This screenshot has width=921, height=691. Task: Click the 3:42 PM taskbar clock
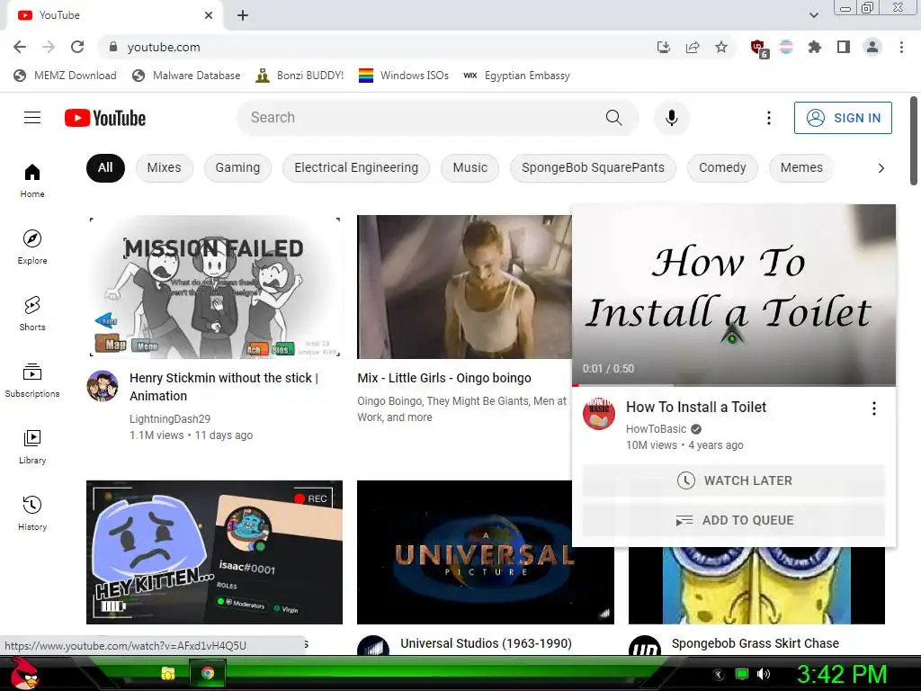842,674
